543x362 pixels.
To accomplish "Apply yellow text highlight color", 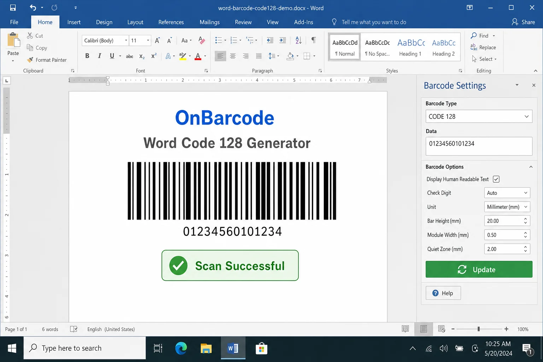I will [x=183, y=56].
